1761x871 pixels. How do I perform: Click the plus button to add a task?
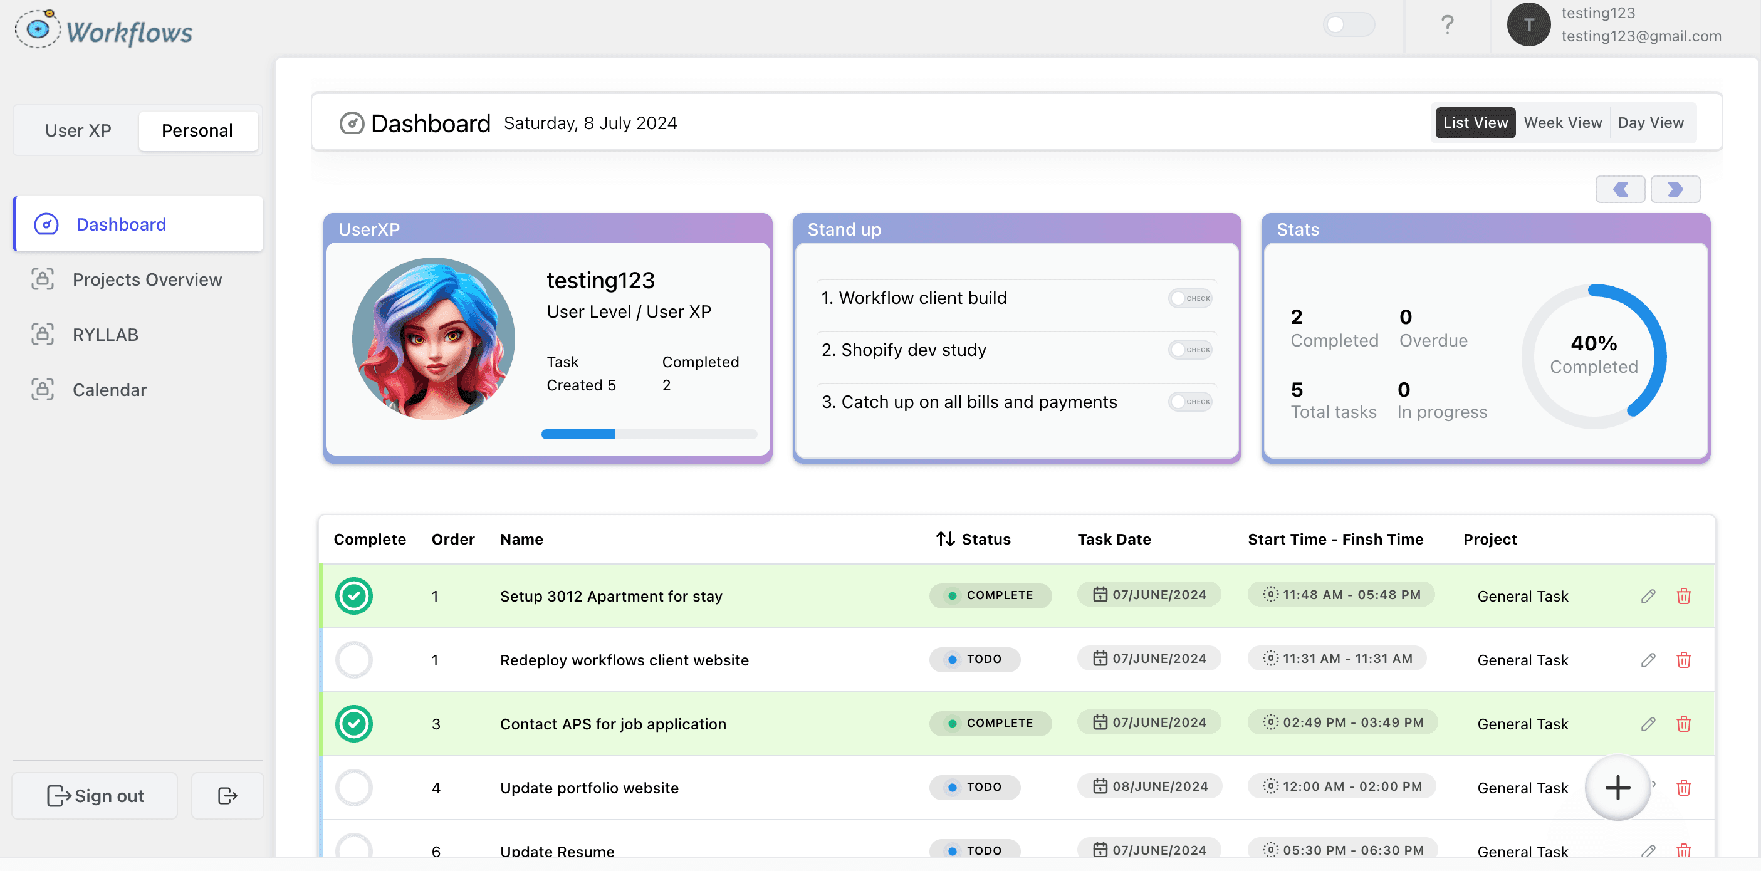click(x=1617, y=788)
